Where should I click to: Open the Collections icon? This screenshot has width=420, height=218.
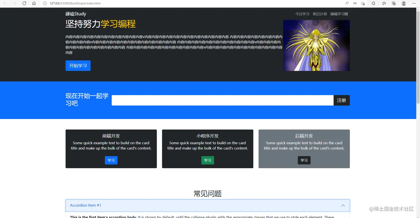(394, 3)
